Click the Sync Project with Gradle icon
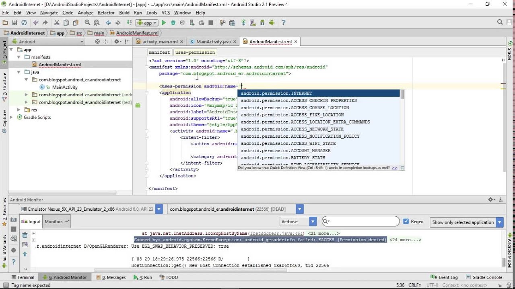 [x=243, y=23]
